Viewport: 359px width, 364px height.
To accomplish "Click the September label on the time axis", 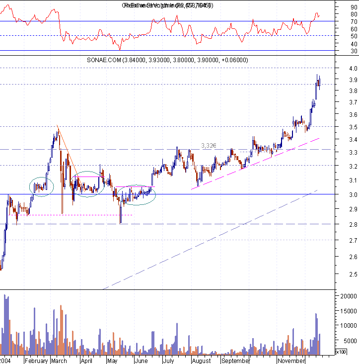I will click(235, 361).
